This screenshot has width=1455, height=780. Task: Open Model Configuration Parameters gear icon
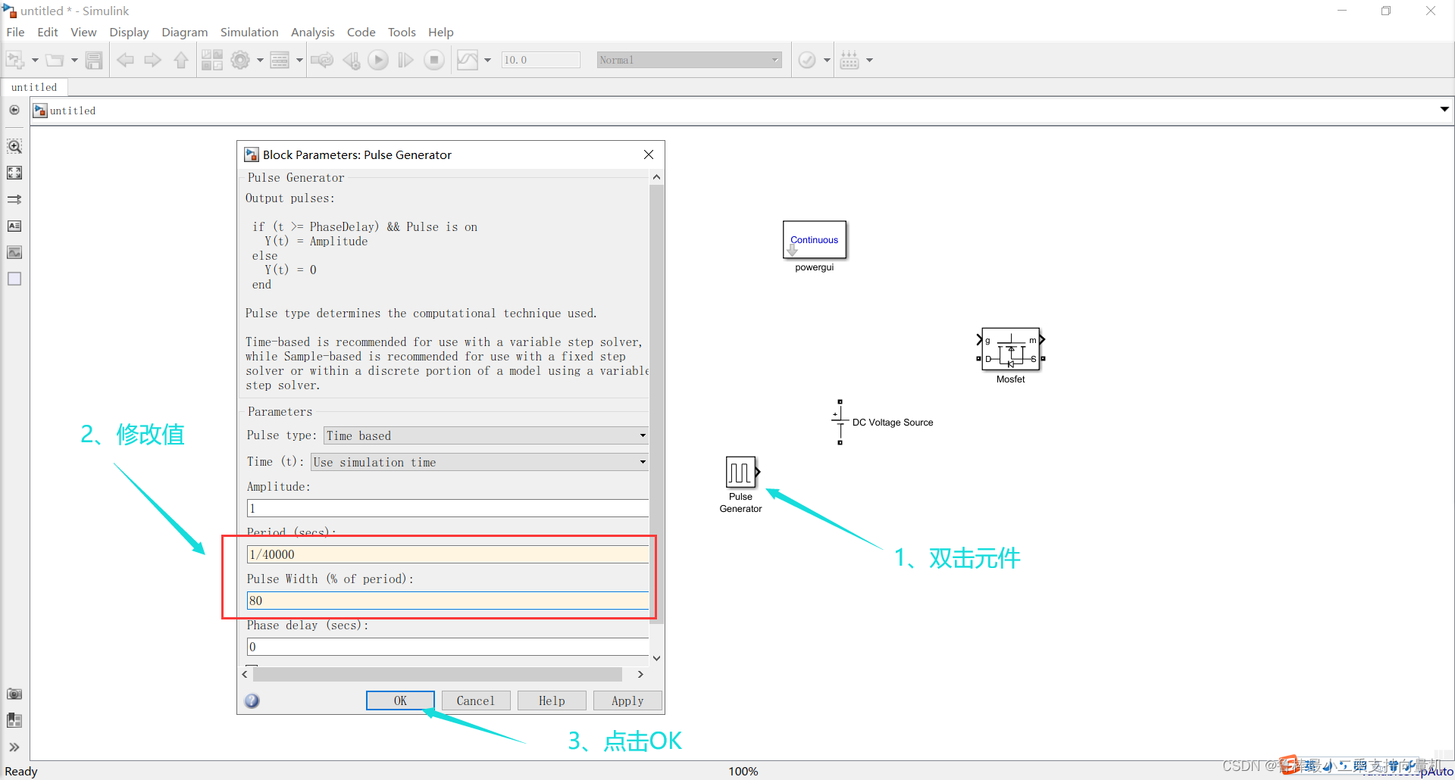(240, 60)
